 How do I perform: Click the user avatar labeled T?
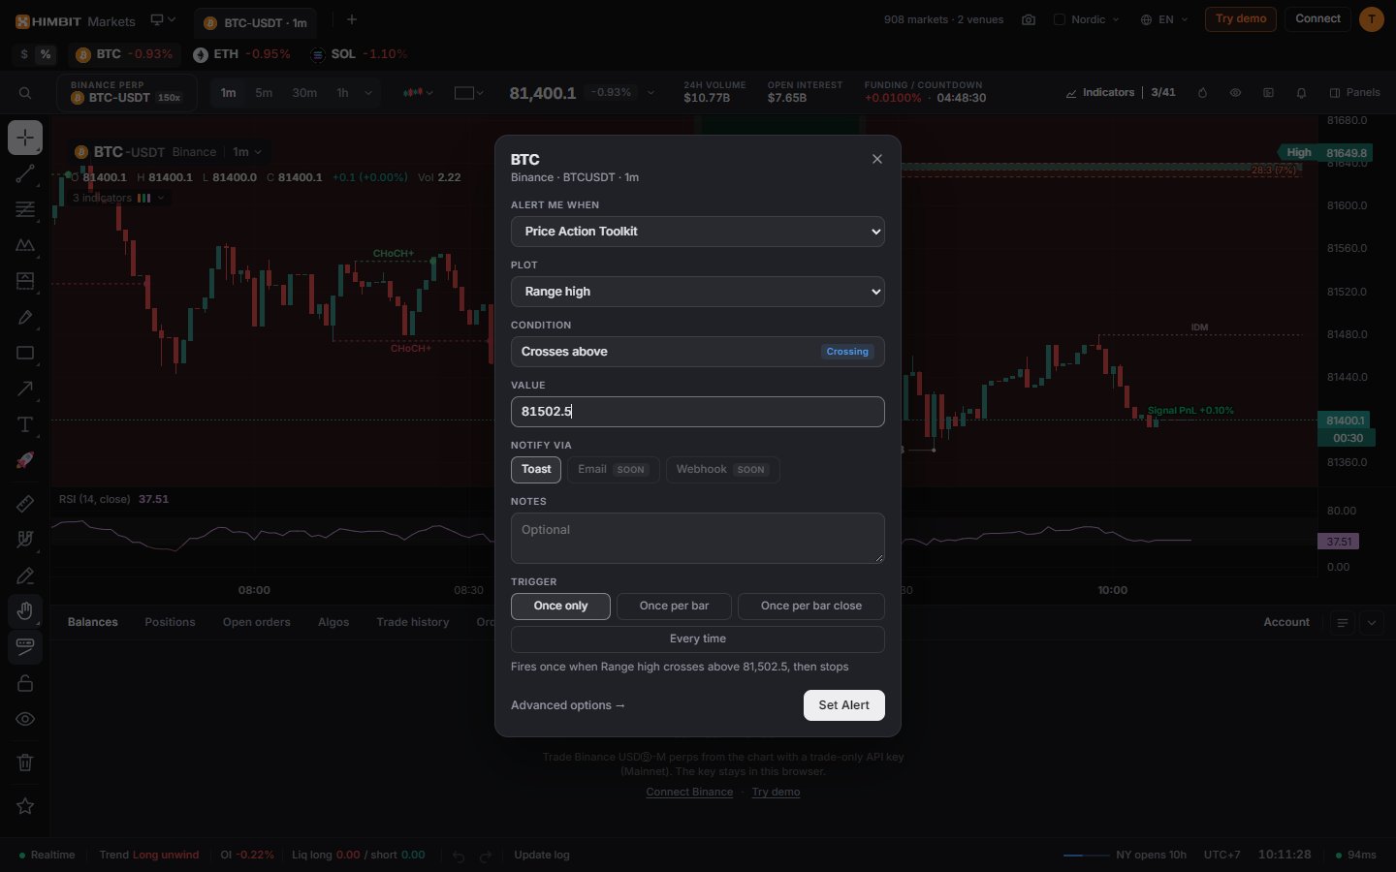point(1372,19)
